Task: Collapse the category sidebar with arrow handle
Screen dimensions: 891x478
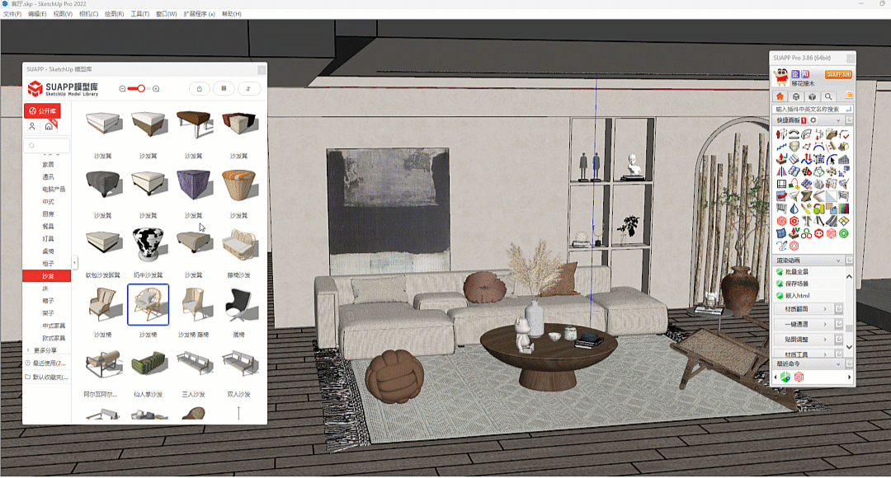Action: [75, 263]
